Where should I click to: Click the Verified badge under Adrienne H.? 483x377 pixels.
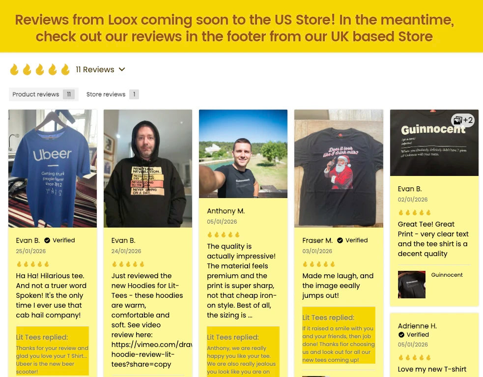coord(413,335)
